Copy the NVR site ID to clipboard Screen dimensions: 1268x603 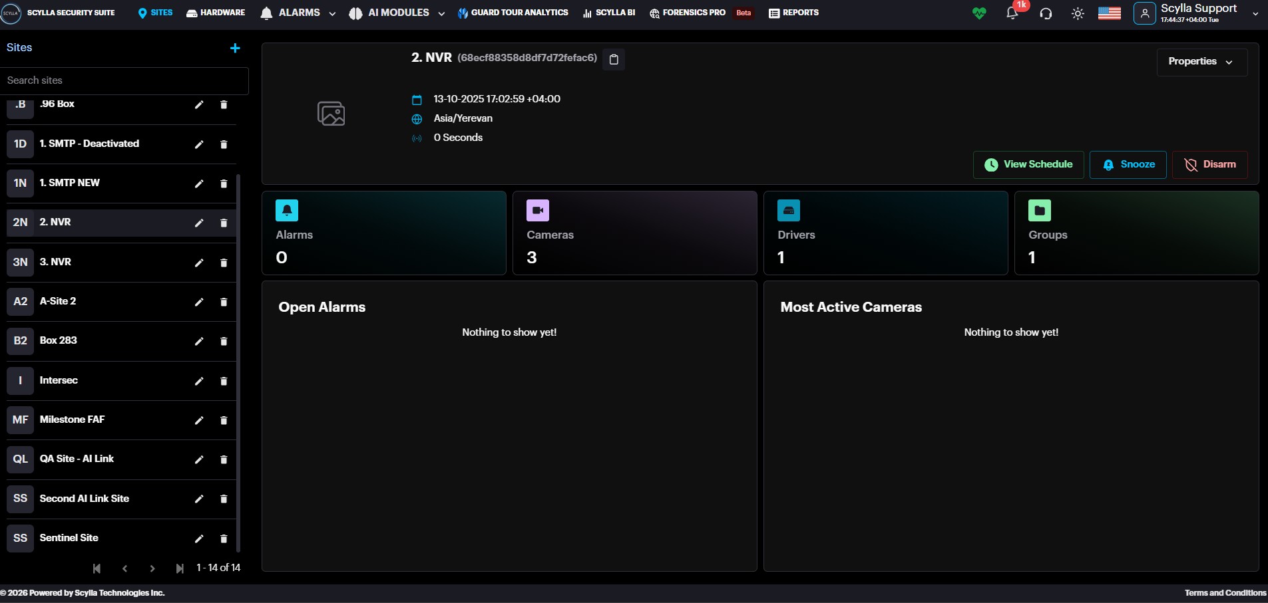pos(614,59)
